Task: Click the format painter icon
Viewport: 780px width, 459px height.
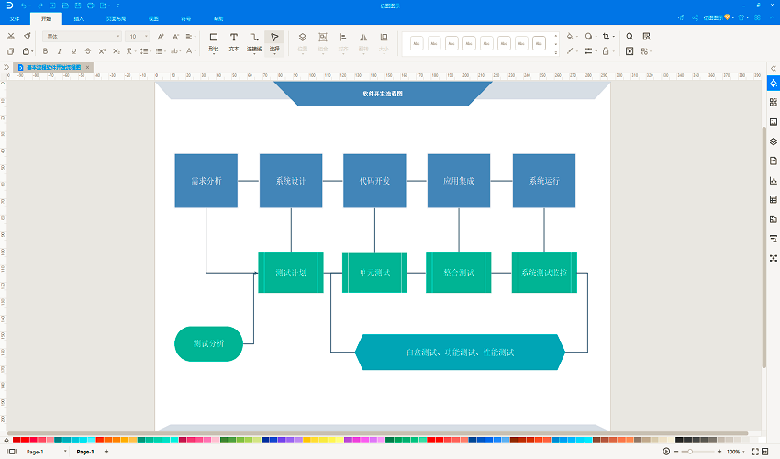Action: coord(28,37)
